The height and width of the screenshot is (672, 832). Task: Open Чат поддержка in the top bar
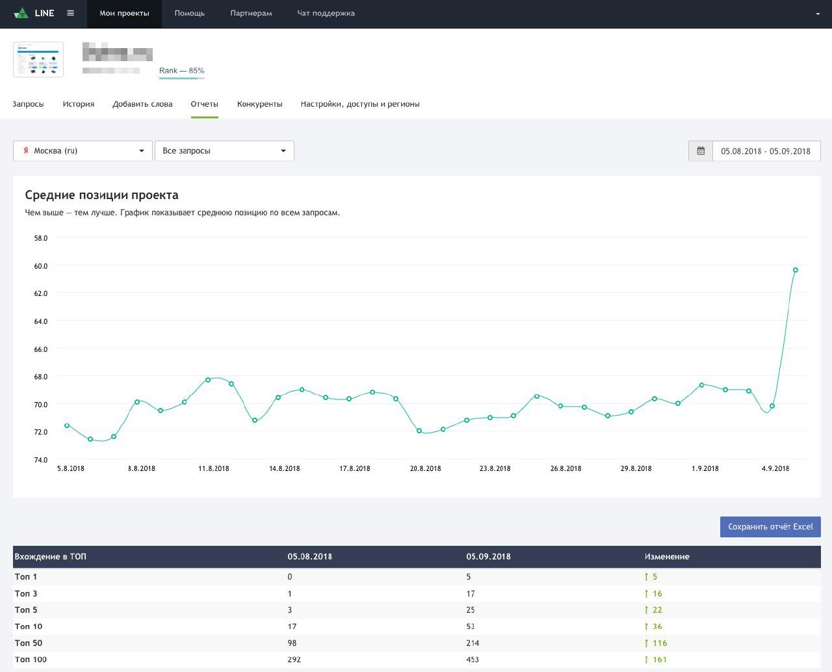[326, 14]
